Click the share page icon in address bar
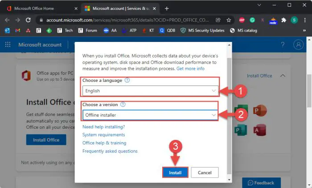The width and height of the screenshot is (312, 188). click(218, 20)
